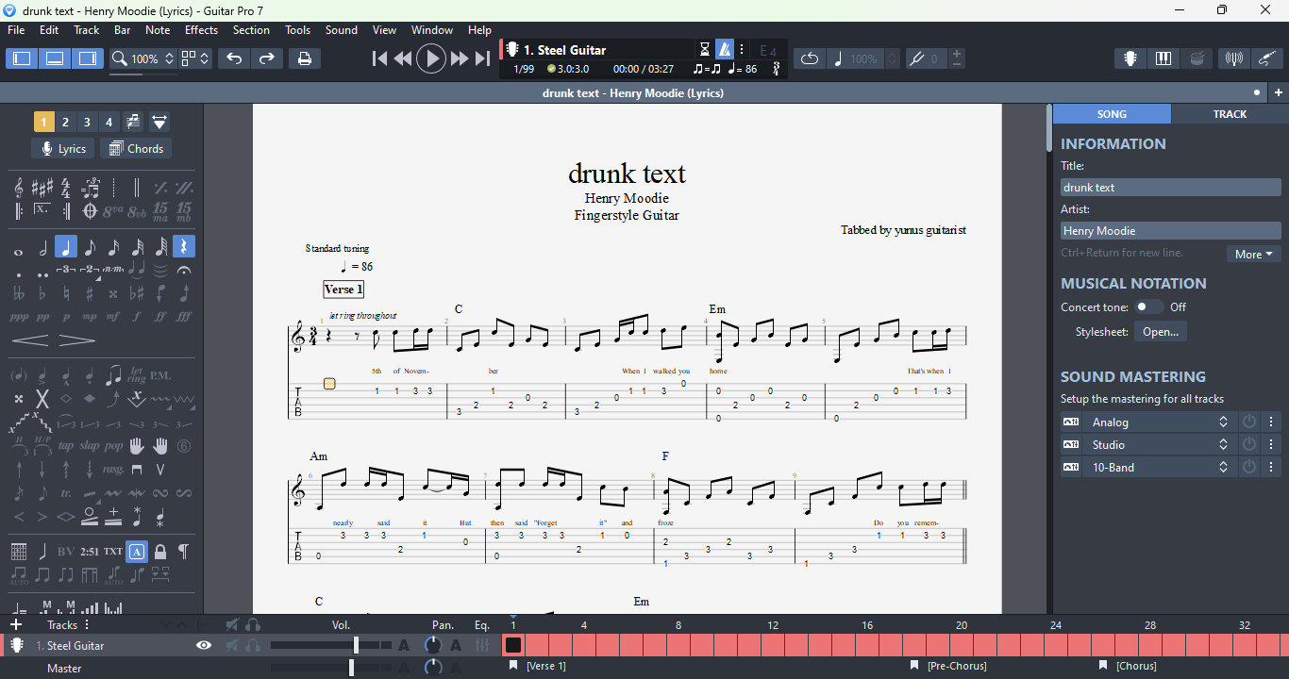1289x679 pixels.
Task: Open the Tracks options kebab menu
Action: [87, 624]
